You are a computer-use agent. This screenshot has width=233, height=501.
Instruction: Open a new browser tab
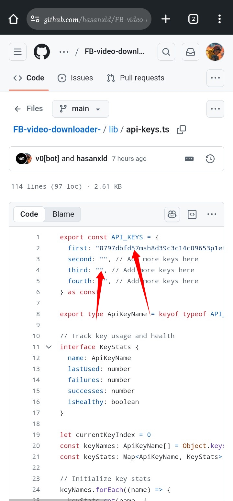pyautogui.click(x=166, y=19)
